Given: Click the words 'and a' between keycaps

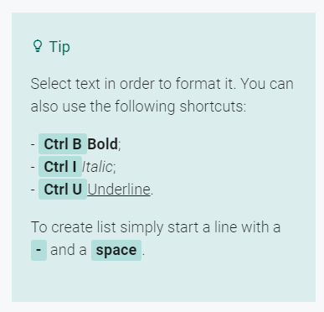Looking at the screenshot, I should pyautogui.click(x=69, y=250).
